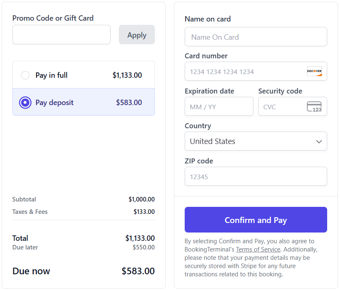Click the Country dropdown chevron arrow
The width and height of the screenshot is (340, 290).
(x=319, y=141)
